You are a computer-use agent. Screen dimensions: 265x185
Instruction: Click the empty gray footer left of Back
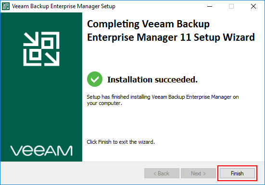[72, 173]
